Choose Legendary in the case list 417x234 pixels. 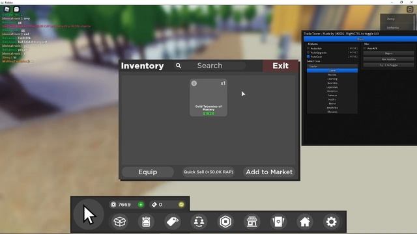pyautogui.click(x=332, y=87)
